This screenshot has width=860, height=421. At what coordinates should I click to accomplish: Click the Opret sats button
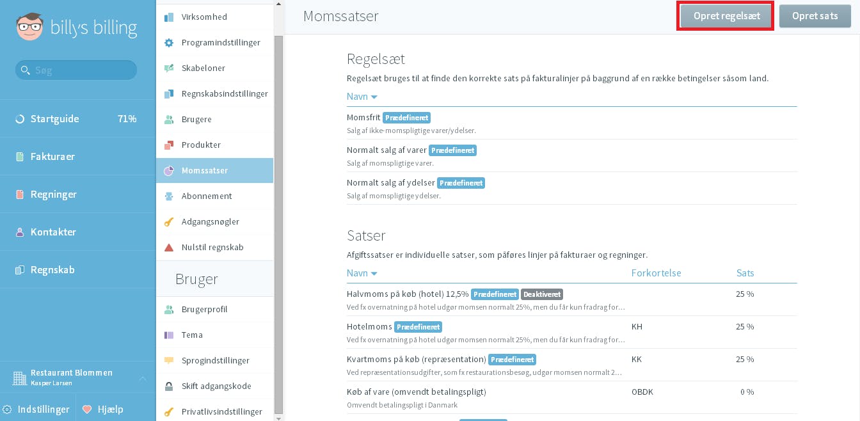[815, 16]
